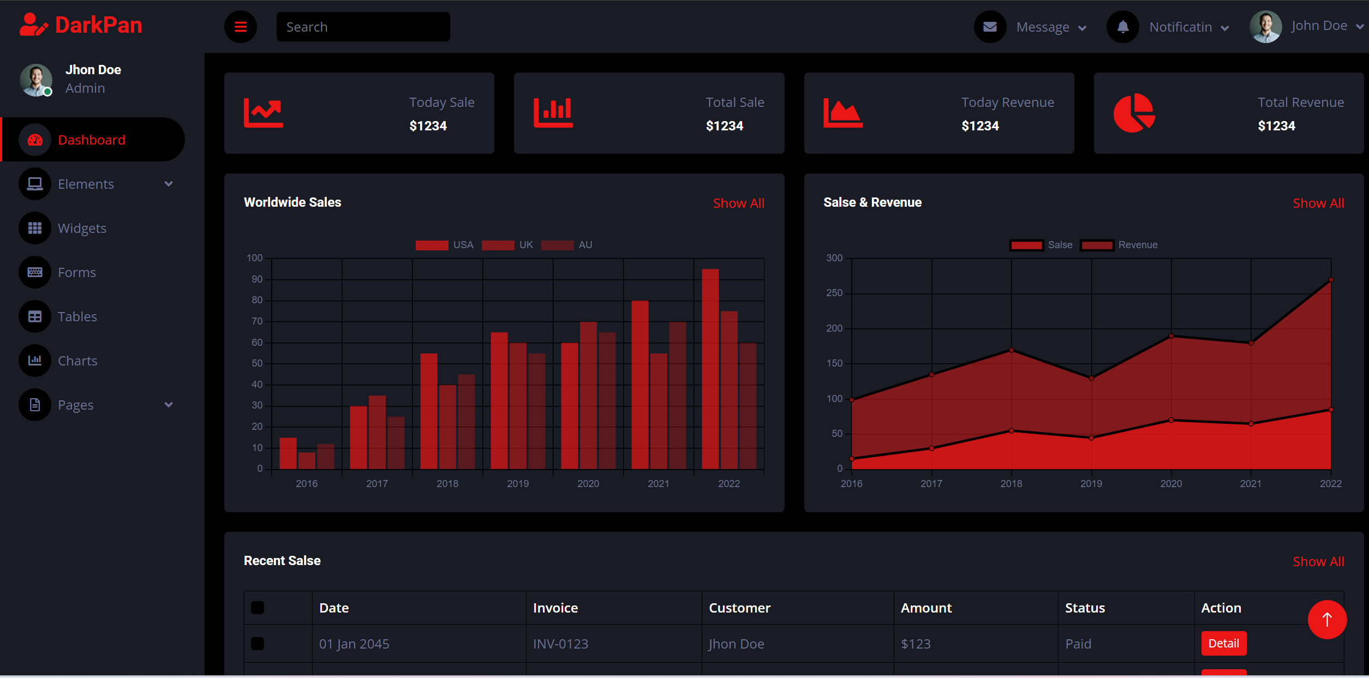Check the 01 Jan 2045 row checkbox
The image size is (1369, 678).
pyautogui.click(x=258, y=644)
